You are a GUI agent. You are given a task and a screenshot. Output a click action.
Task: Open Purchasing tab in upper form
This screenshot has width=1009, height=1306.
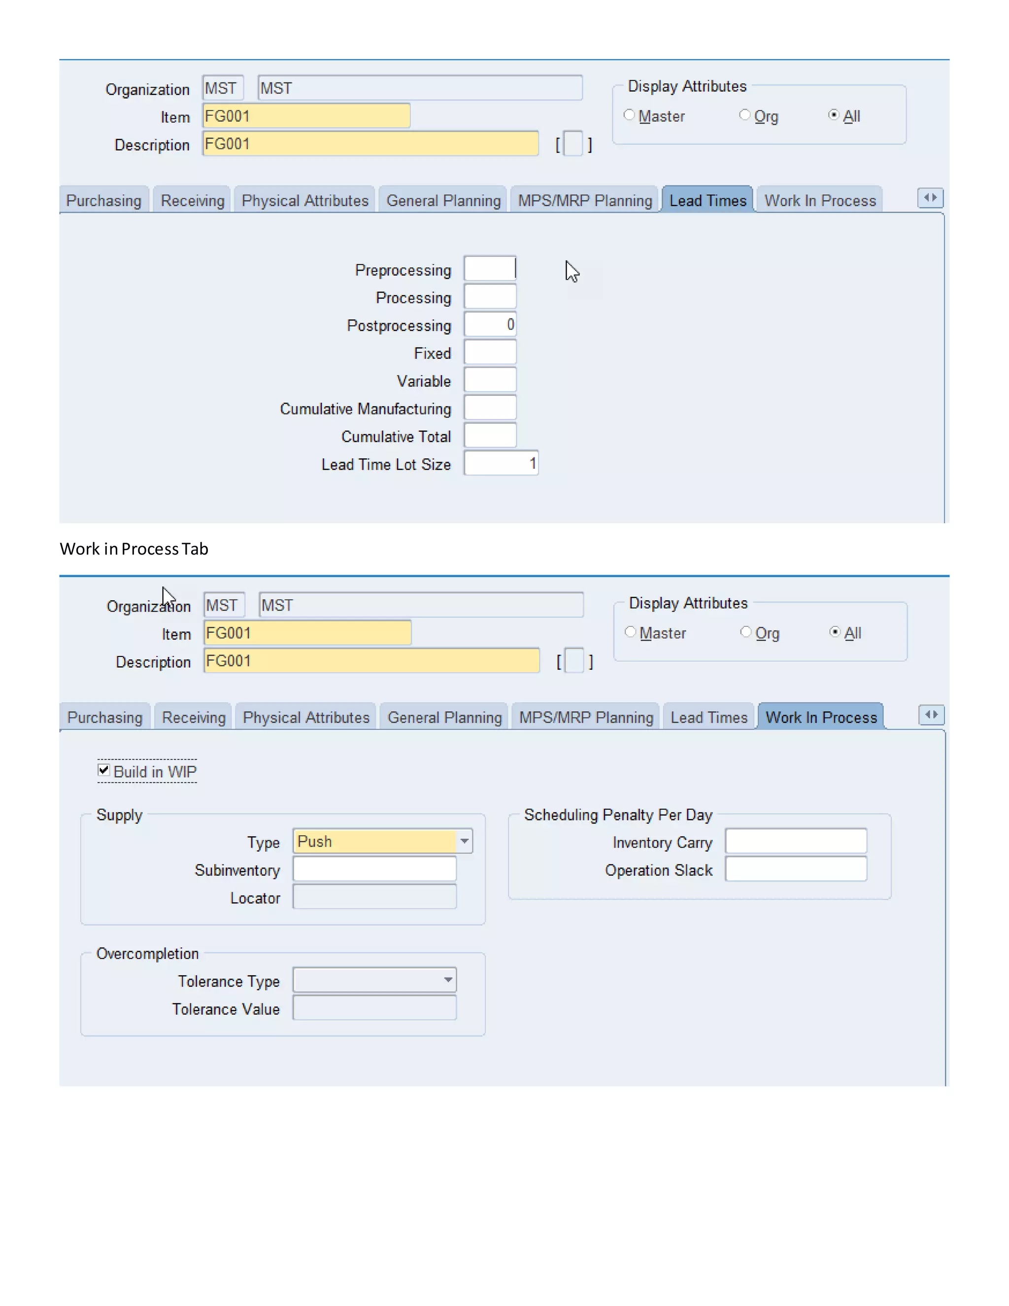(x=104, y=200)
